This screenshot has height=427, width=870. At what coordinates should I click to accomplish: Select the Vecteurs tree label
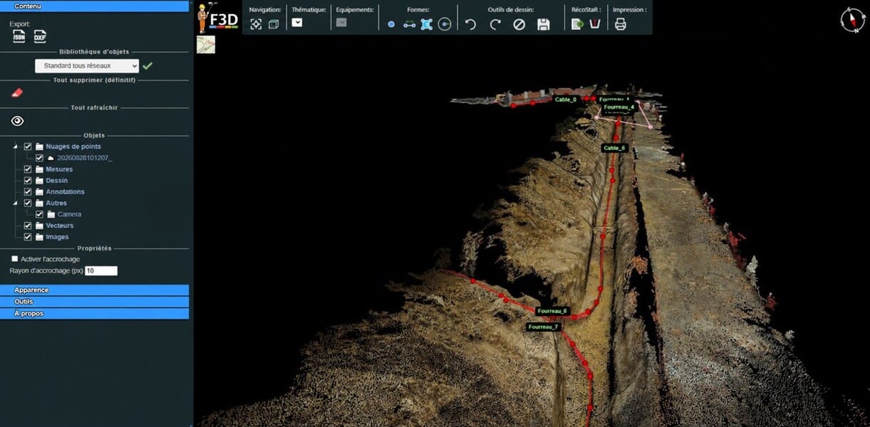[60, 226]
